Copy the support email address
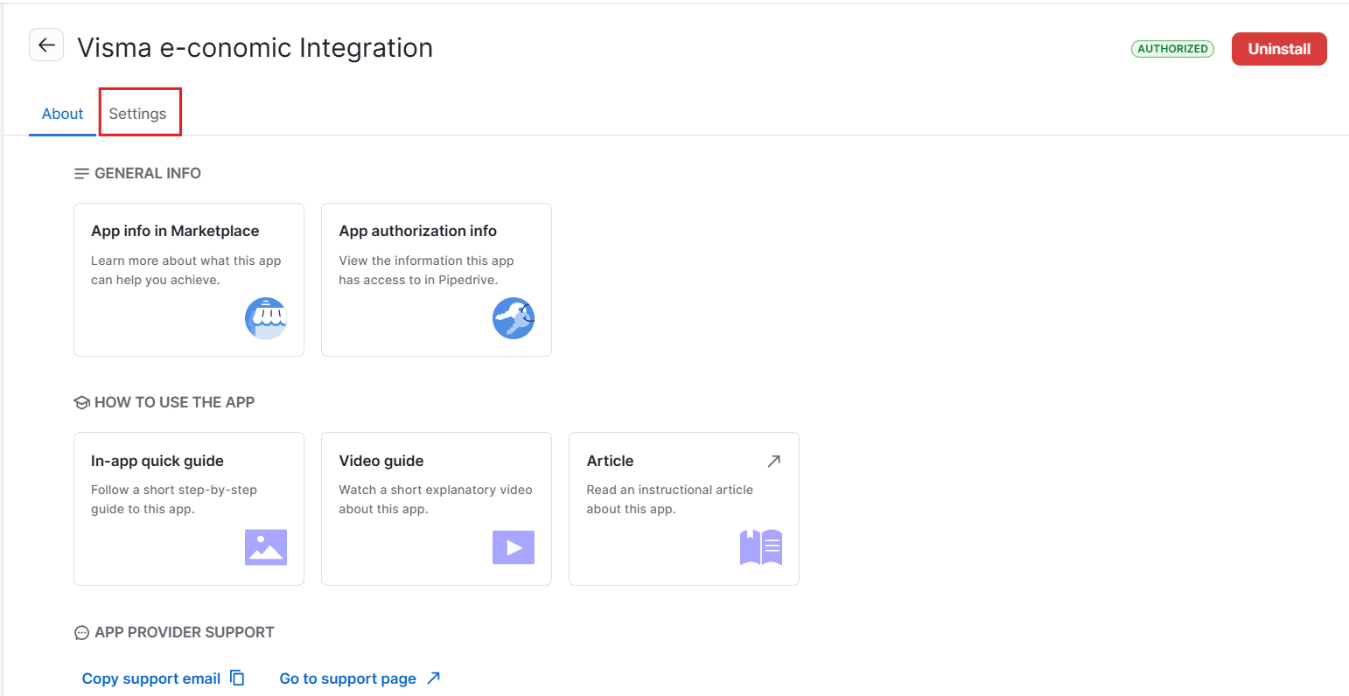 coord(151,679)
